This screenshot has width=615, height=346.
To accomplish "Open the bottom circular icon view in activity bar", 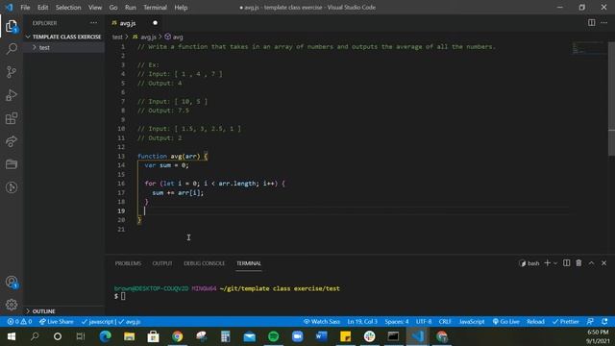I will pyautogui.click(x=12, y=187).
